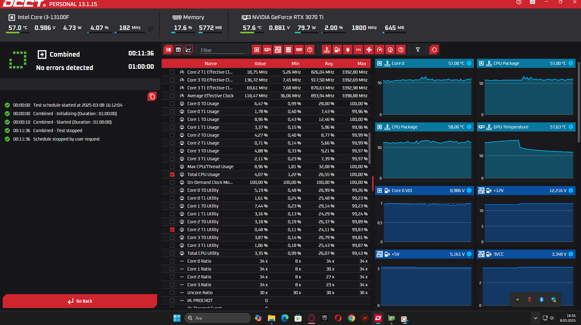Sort the table by Max column
Viewport: 581px width, 325px height.
click(362, 64)
